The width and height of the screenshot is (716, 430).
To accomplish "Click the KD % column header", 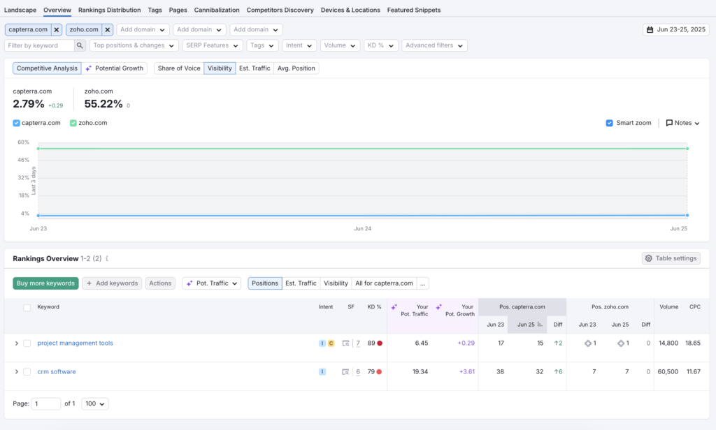I will pyautogui.click(x=375, y=307).
